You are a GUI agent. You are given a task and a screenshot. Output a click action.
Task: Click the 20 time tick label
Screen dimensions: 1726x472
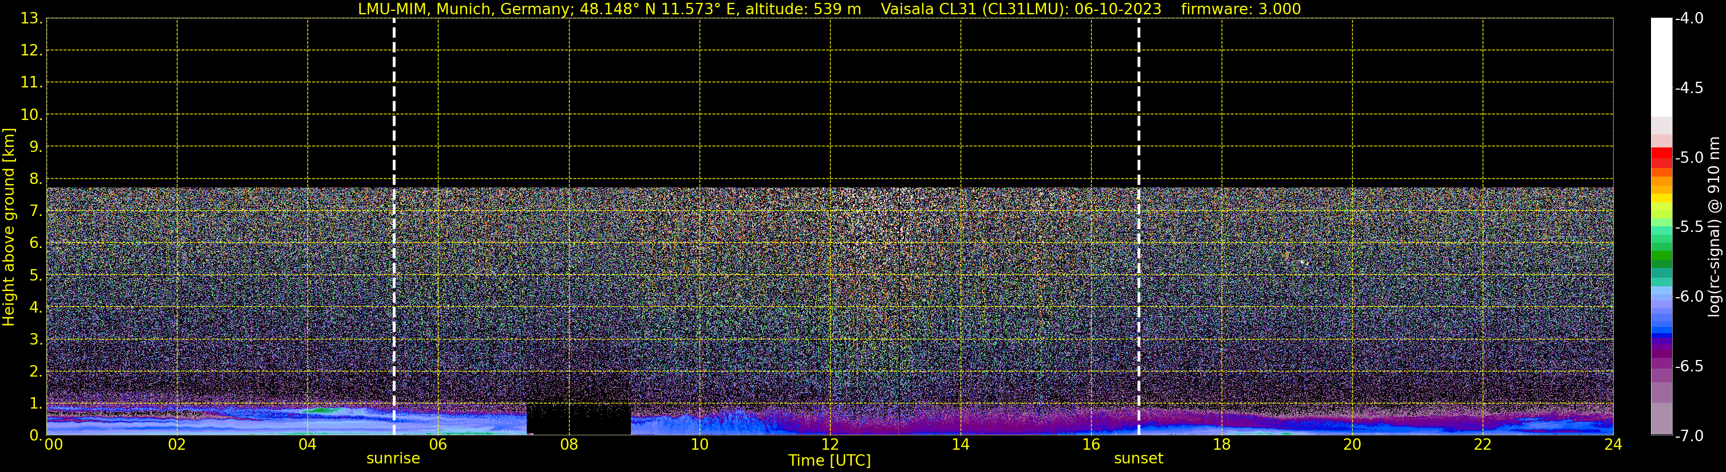coord(1352,445)
